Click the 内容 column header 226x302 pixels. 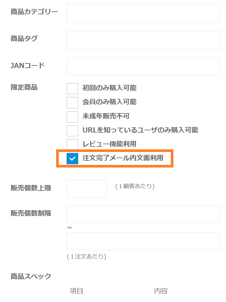pos(161,291)
